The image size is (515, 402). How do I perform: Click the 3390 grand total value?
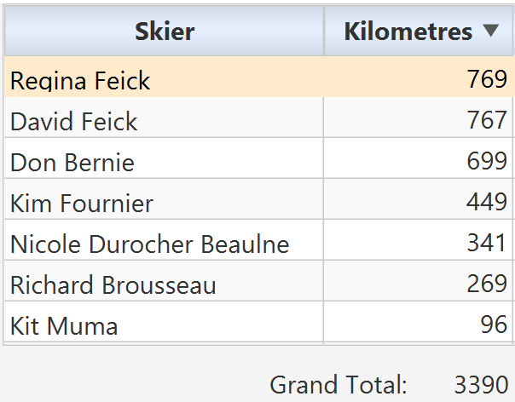480,384
